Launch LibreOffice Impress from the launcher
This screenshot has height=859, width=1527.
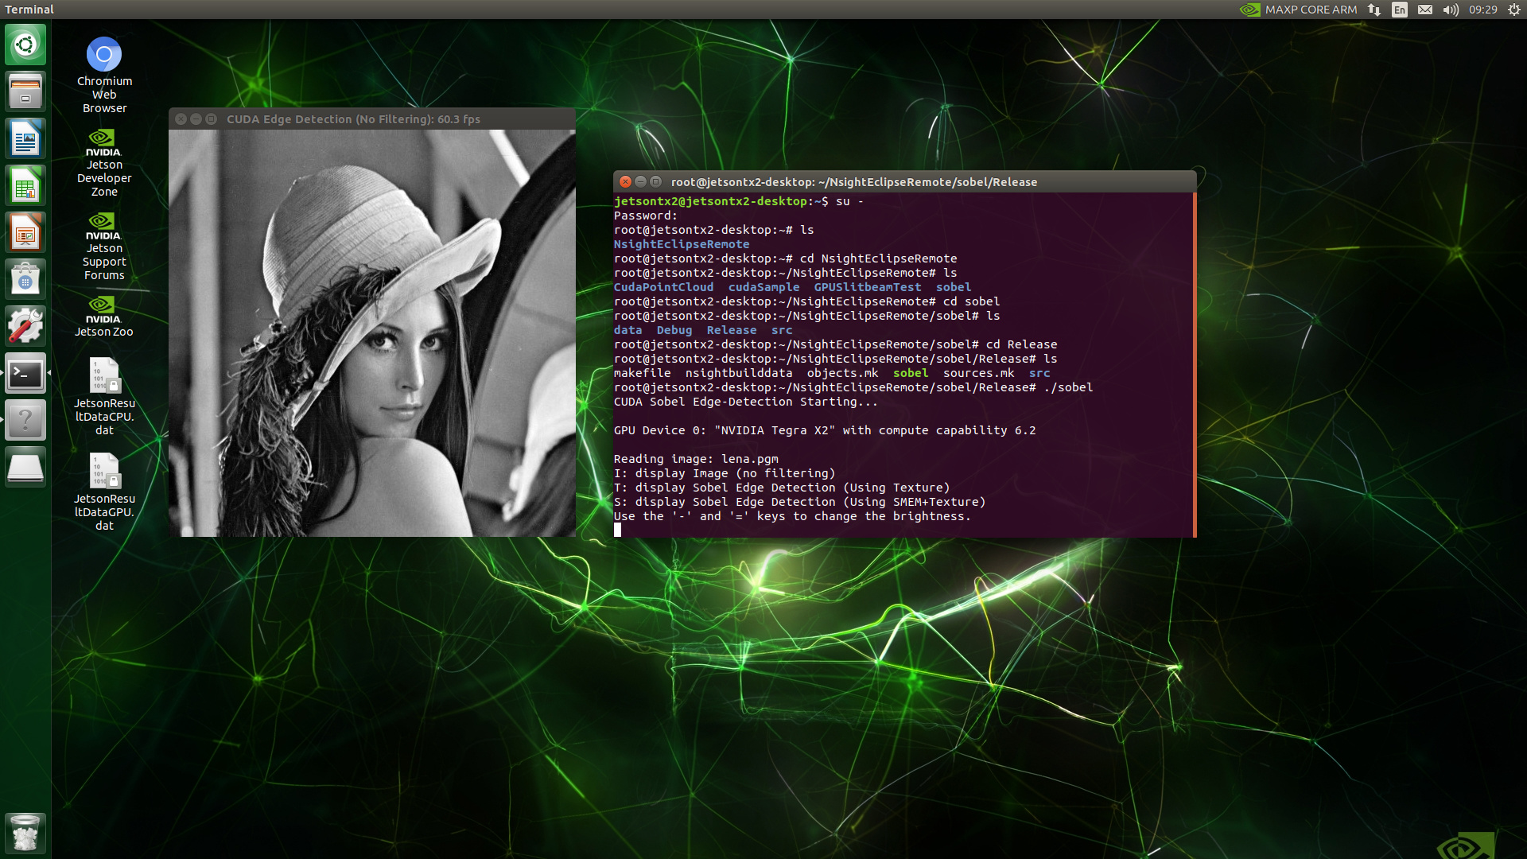coord(25,231)
